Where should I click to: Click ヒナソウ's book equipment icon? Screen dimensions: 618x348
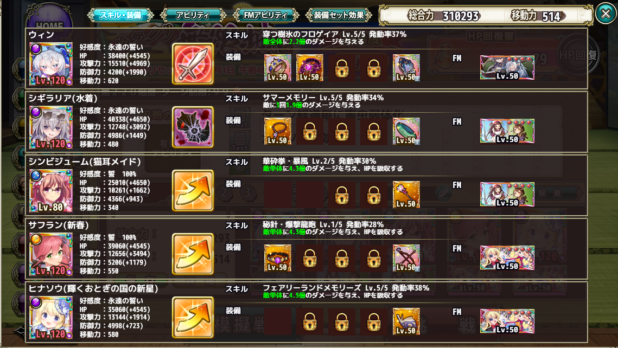[406, 321]
